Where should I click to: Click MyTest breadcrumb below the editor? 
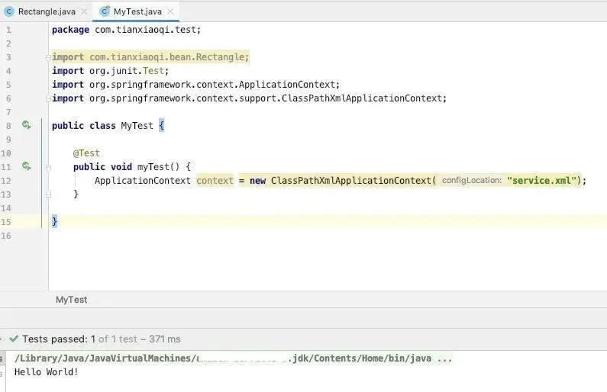(x=71, y=300)
